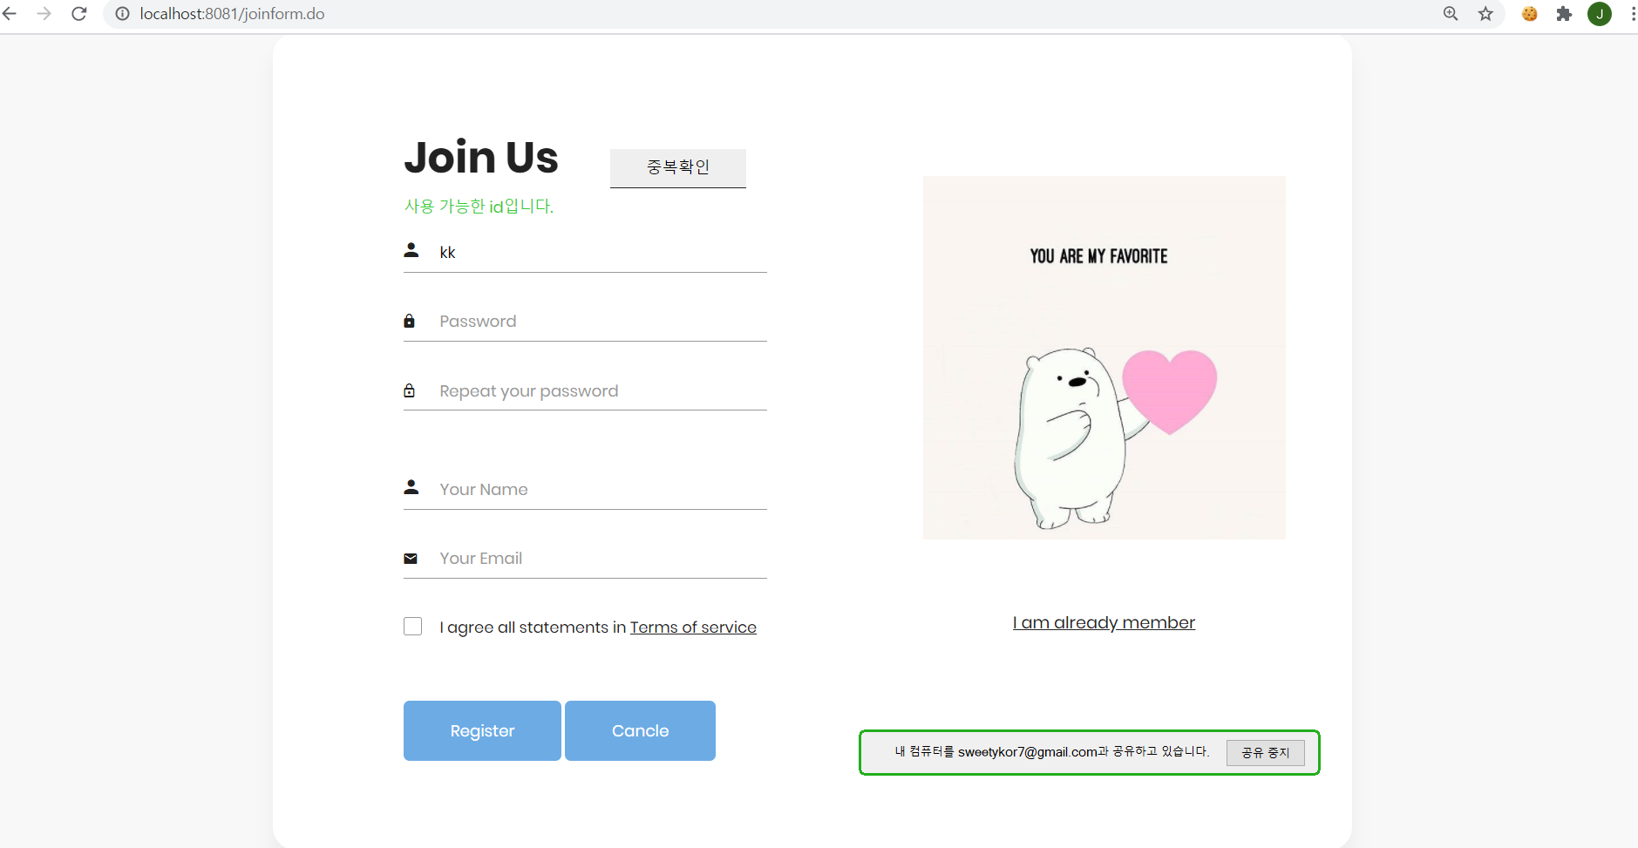Viewport: 1638px width, 848px height.
Task: Click the envelope icon beside Your Email field
Action: click(411, 558)
